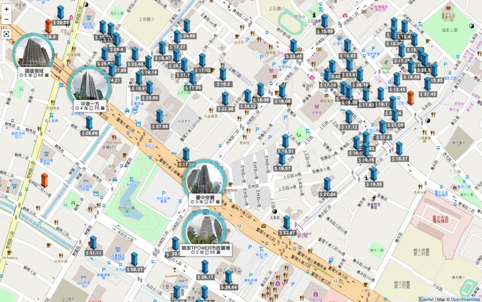Select the blue marker priced $ 19.14

click(x=148, y=62)
